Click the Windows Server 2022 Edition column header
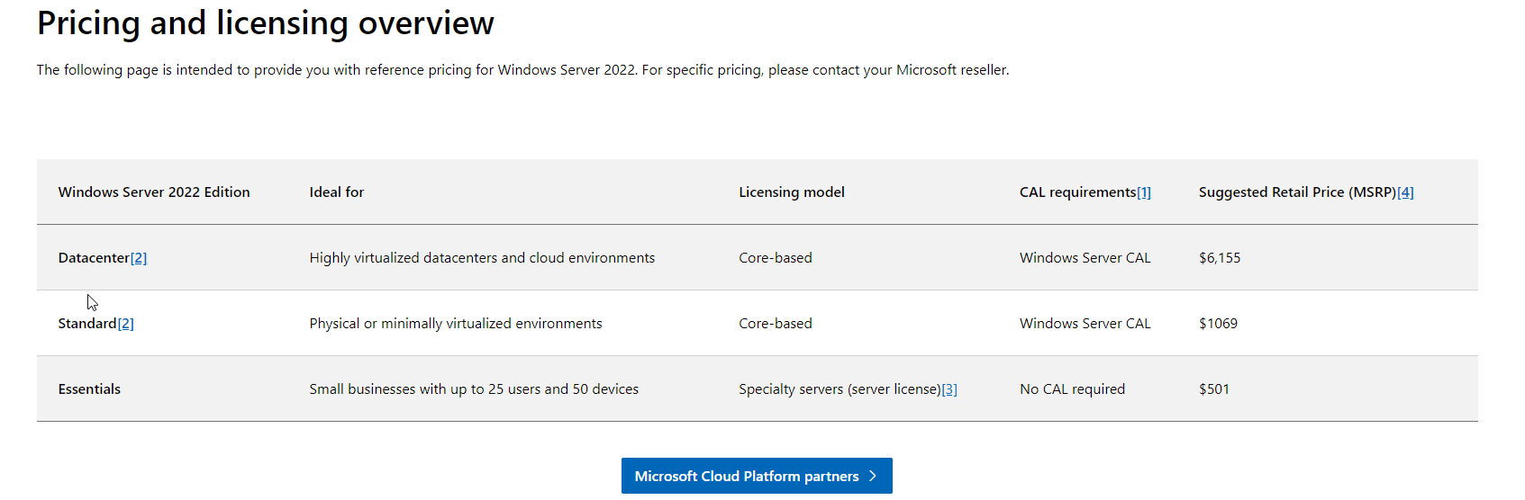 (x=154, y=192)
